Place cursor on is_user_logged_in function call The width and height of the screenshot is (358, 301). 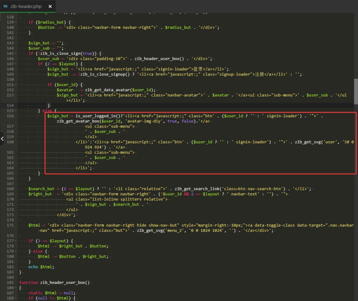[95, 116]
